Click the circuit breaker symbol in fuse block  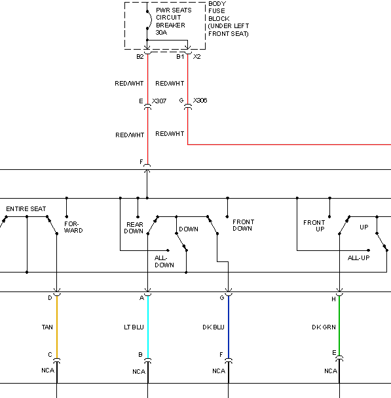coord(149,20)
